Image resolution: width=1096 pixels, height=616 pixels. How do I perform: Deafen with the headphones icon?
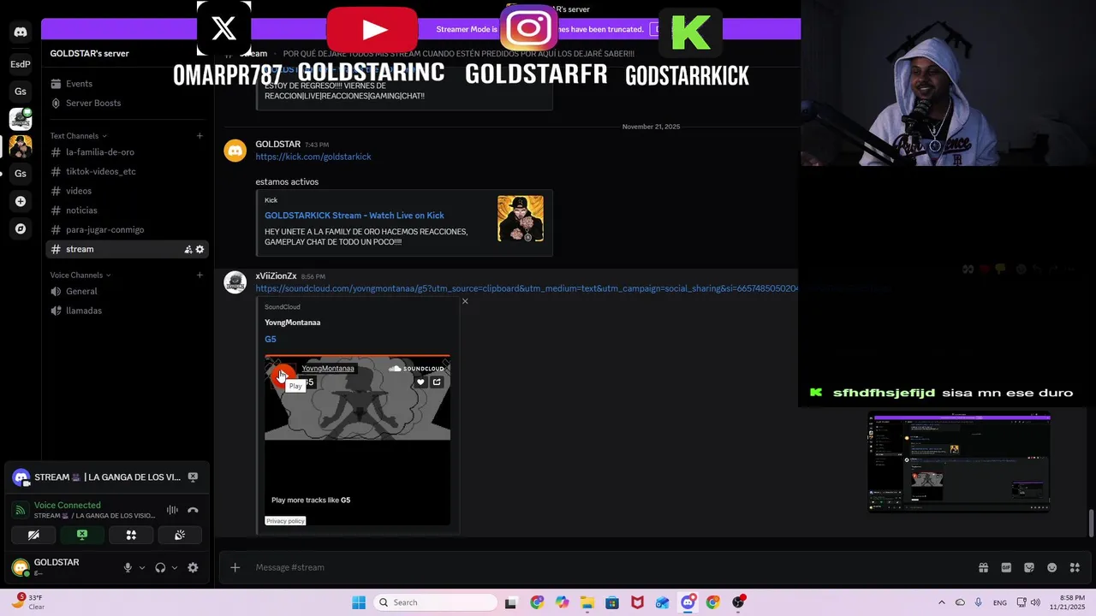160,567
